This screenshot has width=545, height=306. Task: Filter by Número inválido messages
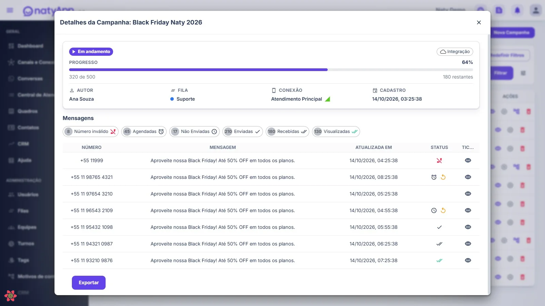point(91,132)
